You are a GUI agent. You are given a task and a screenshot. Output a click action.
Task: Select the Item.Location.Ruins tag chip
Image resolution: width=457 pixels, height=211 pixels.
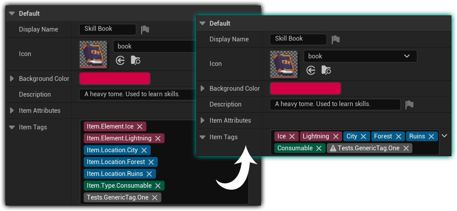pos(114,174)
